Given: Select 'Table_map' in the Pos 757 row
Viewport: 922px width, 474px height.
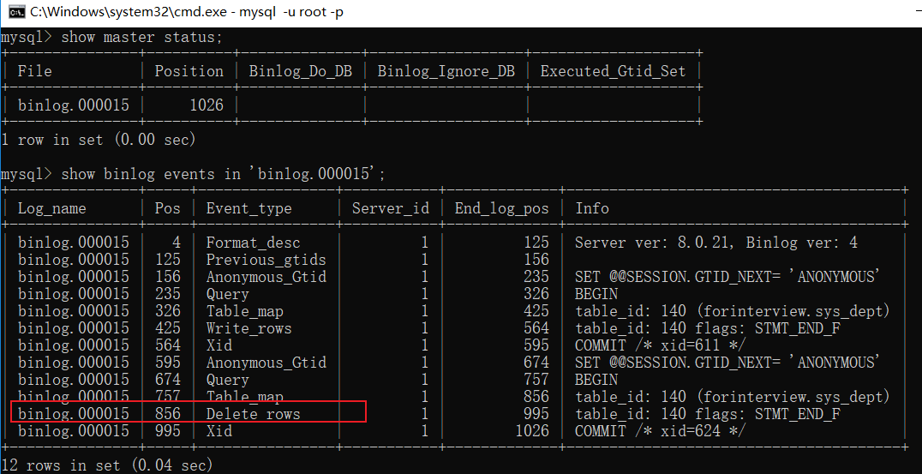Looking at the screenshot, I should click(x=244, y=397).
